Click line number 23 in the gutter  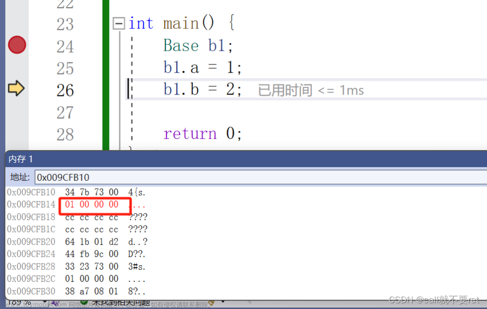point(65,24)
